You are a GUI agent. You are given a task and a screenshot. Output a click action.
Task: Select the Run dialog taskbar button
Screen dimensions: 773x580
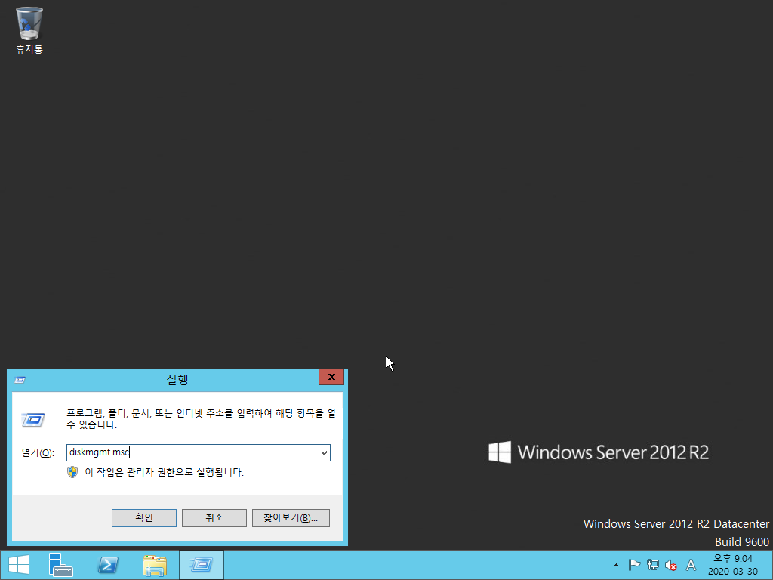201,565
